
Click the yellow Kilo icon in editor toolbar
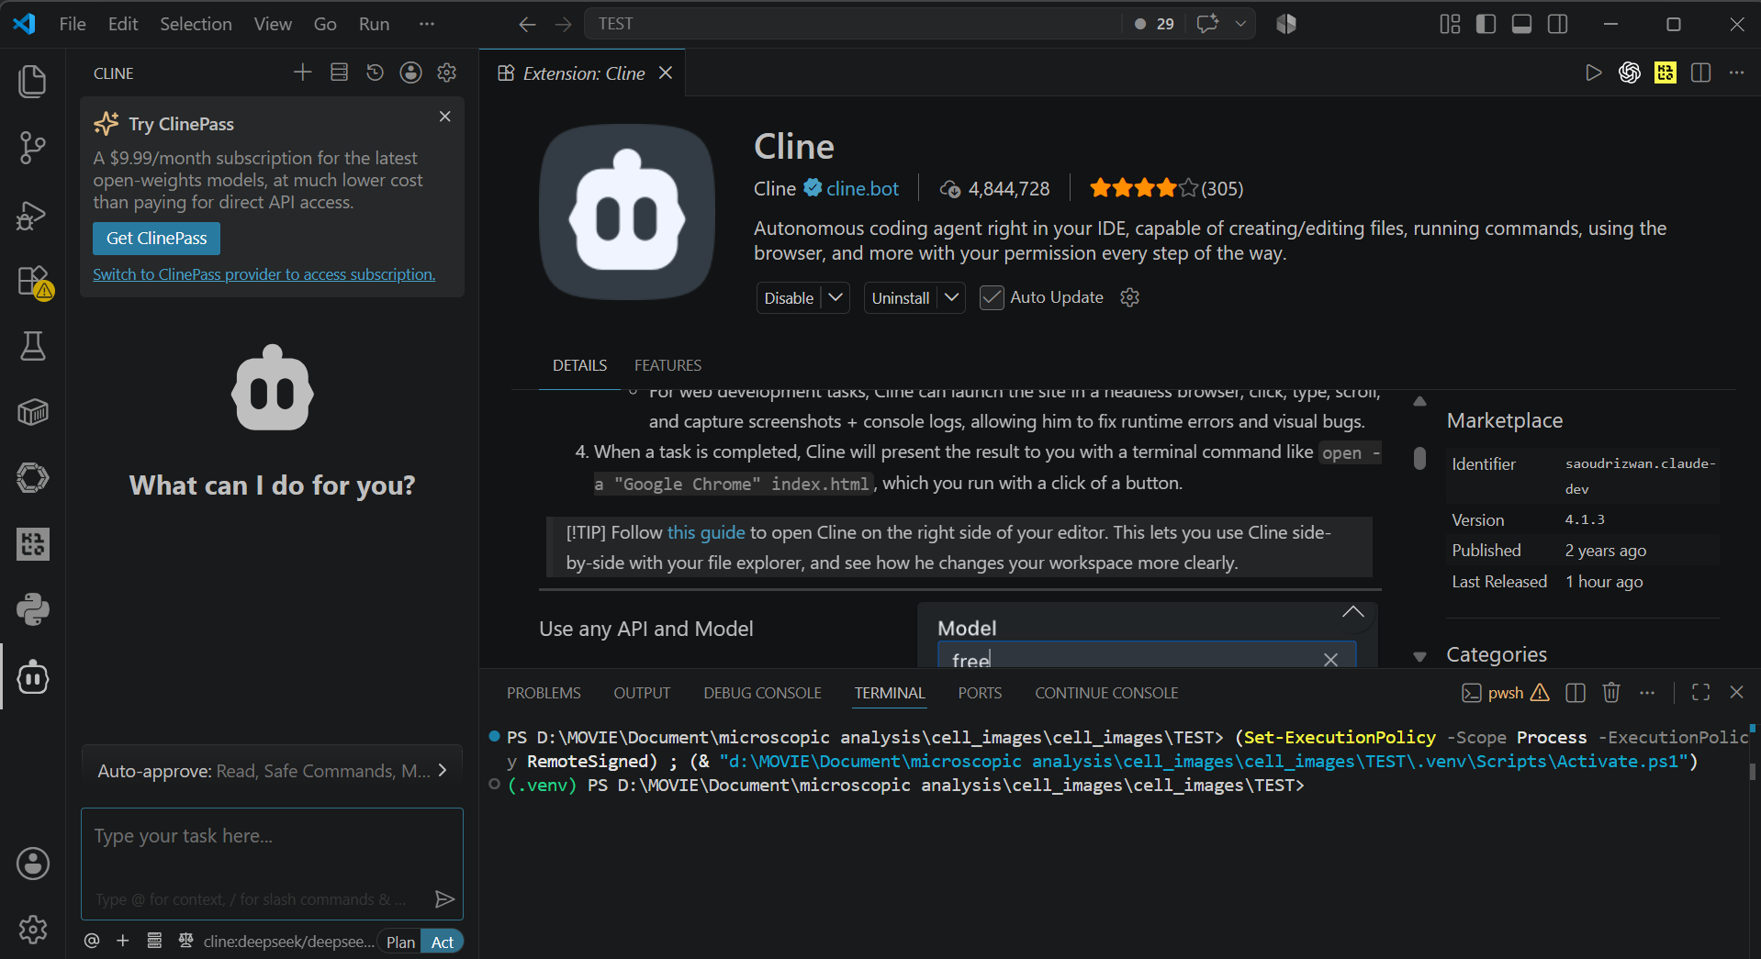click(x=1665, y=73)
